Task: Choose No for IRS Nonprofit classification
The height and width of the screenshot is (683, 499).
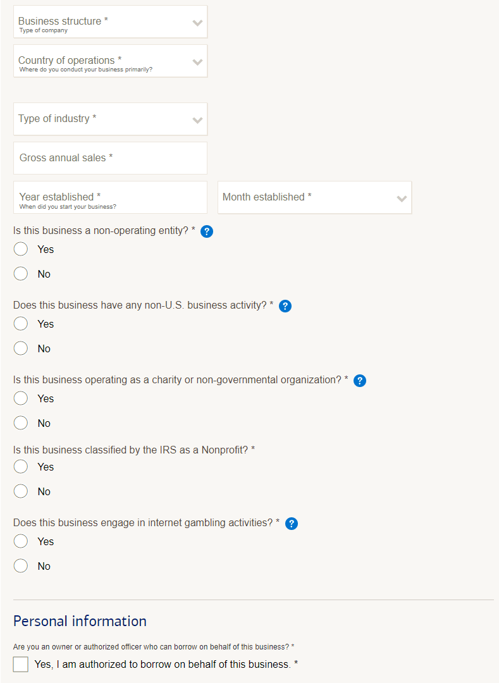Action: click(x=21, y=491)
